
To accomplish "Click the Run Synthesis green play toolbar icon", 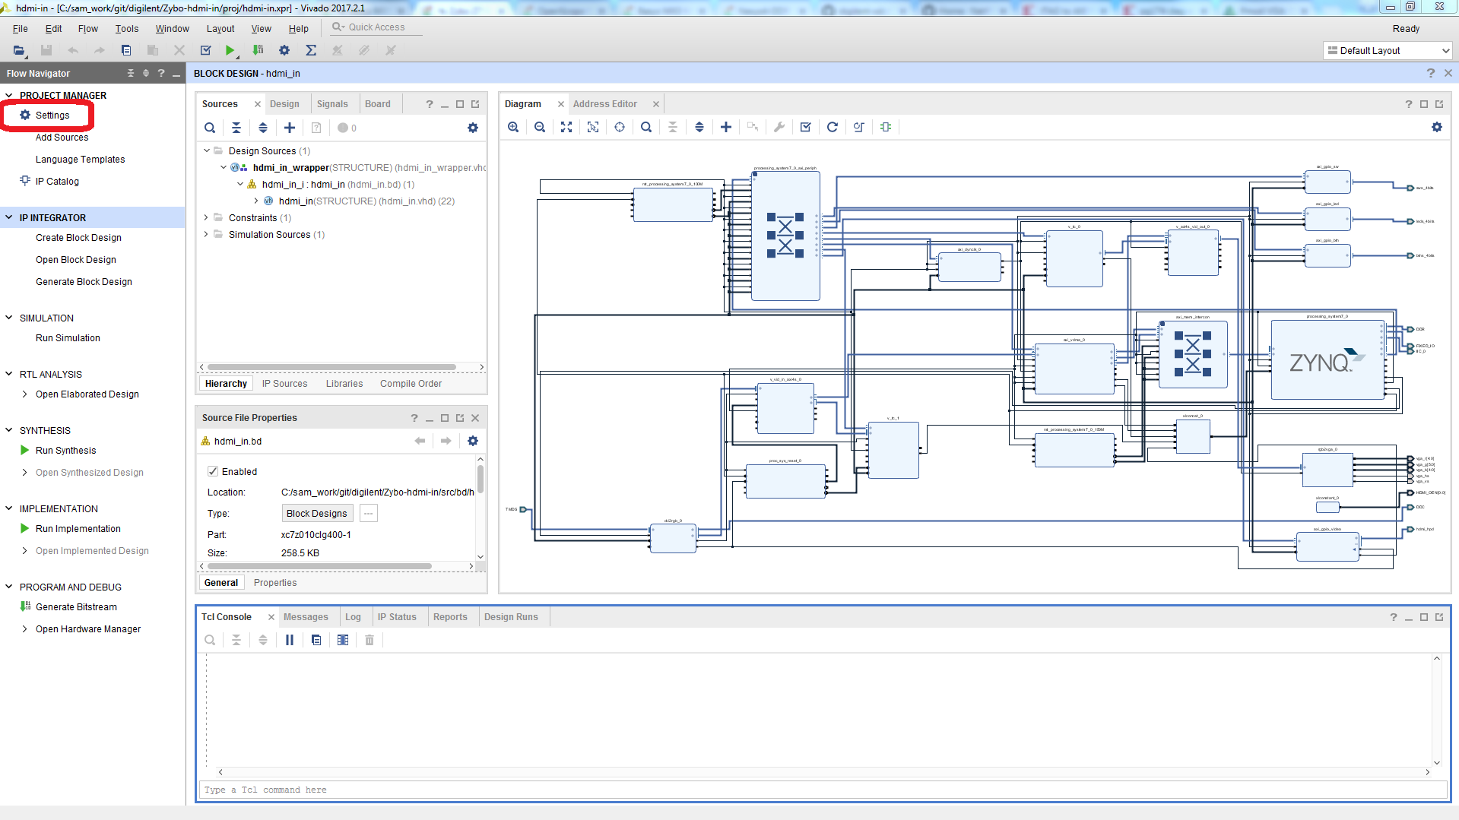I will point(230,50).
